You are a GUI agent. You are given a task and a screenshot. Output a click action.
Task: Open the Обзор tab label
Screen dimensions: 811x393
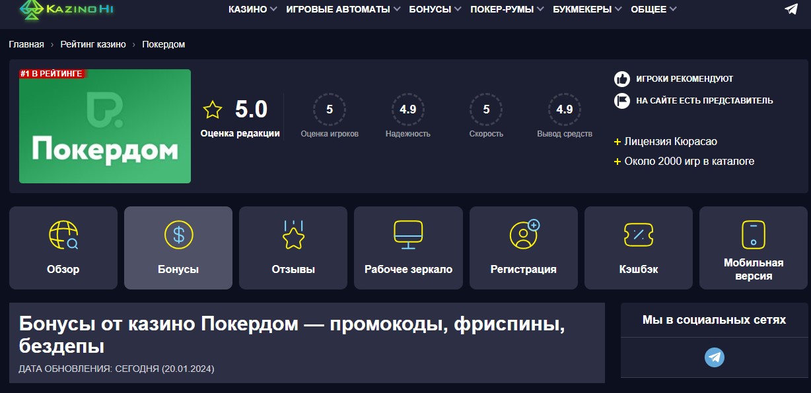63,269
